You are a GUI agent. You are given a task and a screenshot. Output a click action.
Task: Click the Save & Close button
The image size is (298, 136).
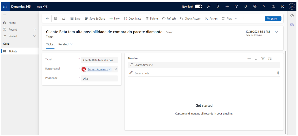pyautogui.click(x=95, y=19)
